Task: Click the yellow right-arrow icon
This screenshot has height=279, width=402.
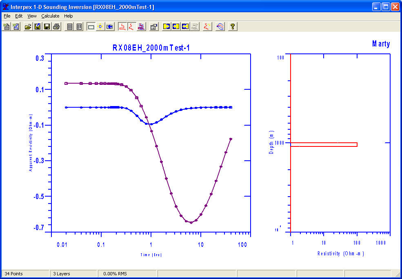Action: pos(167,27)
